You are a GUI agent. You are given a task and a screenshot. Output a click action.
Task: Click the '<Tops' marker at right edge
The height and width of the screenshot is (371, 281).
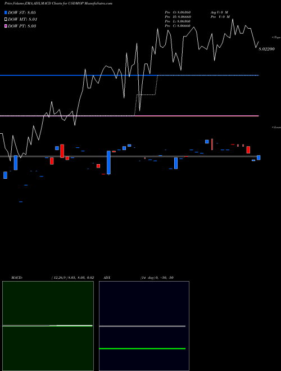pyautogui.click(x=276, y=37)
